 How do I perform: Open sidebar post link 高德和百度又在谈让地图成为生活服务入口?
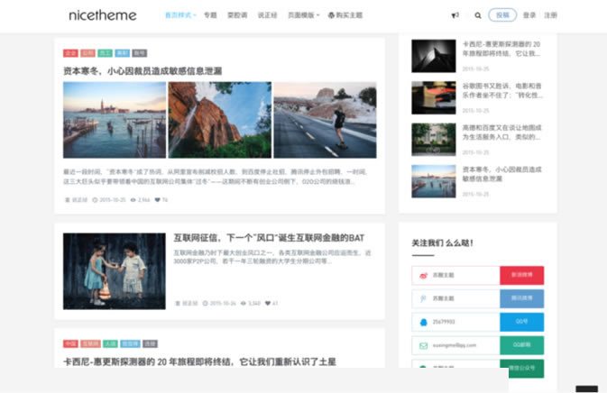click(x=502, y=133)
